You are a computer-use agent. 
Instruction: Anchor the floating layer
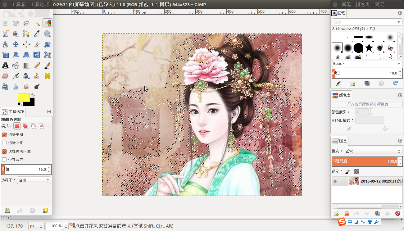(x=388, y=213)
